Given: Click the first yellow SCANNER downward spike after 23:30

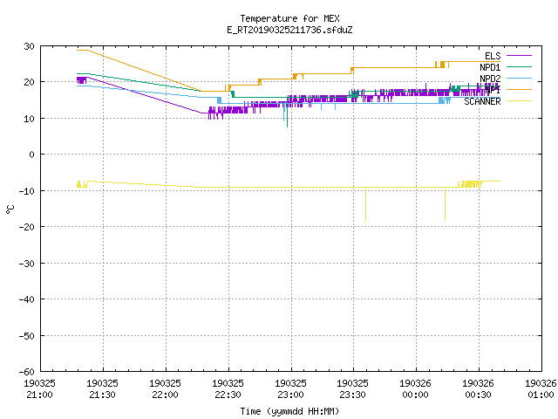Looking at the screenshot, I should [x=366, y=204].
